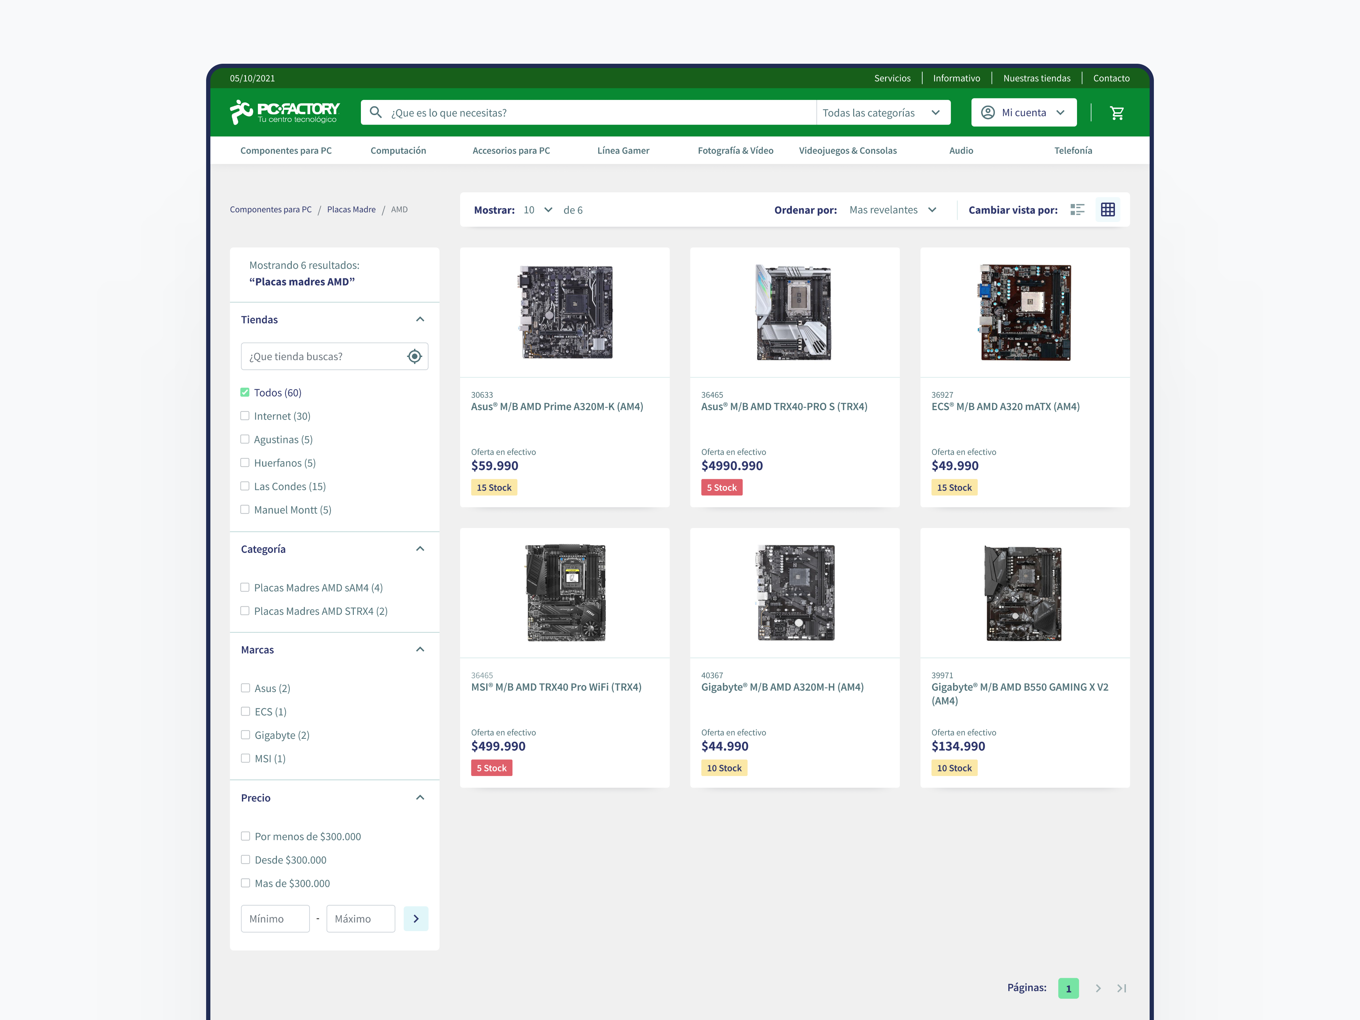Check Por menos de $300.000
Screen dimensions: 1360x1020
[x=245, y=836]
